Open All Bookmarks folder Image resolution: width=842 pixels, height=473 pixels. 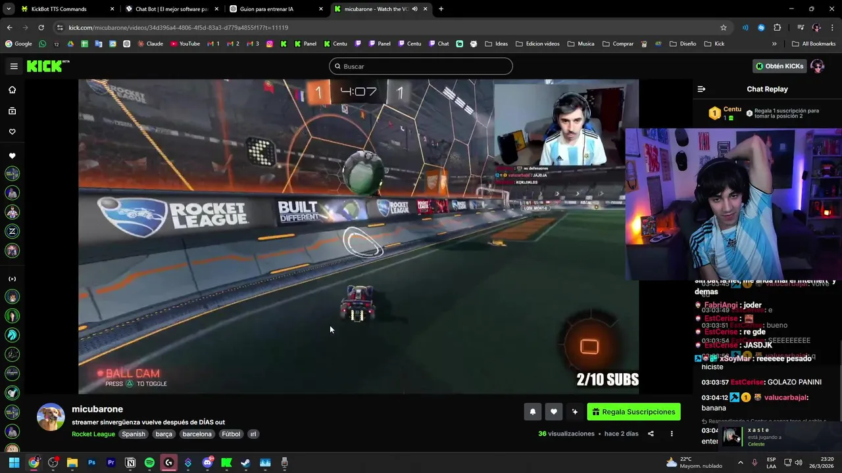[814, 44]
